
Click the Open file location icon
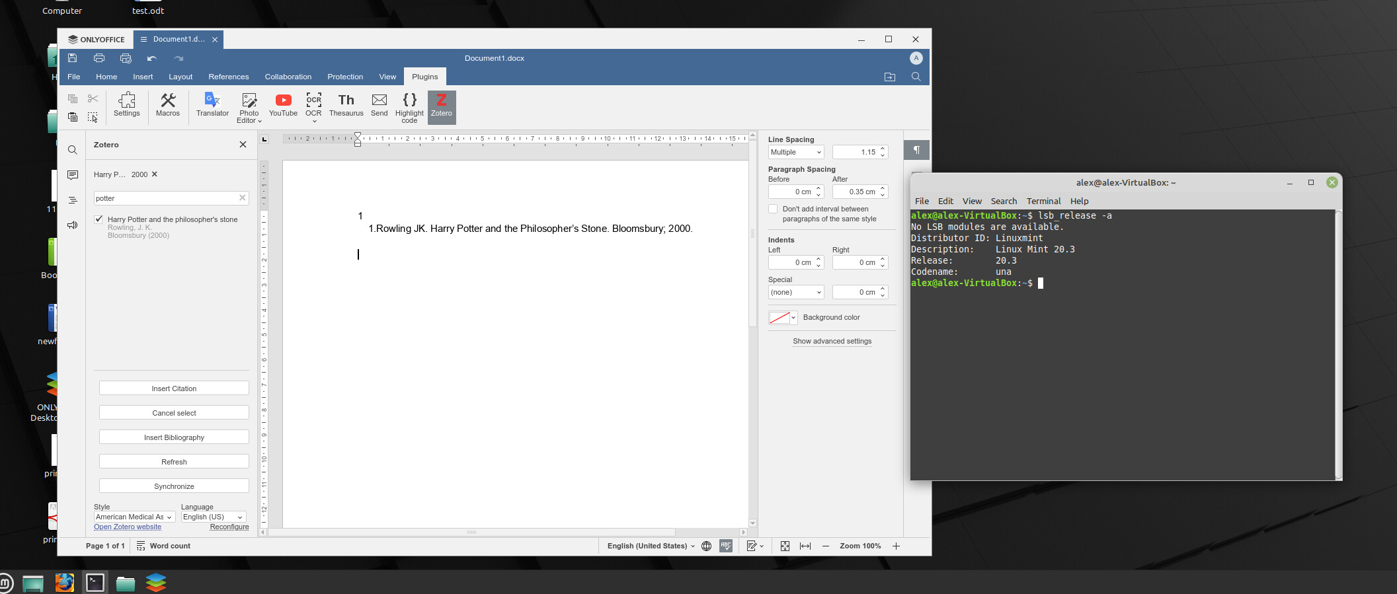point(890,77)
